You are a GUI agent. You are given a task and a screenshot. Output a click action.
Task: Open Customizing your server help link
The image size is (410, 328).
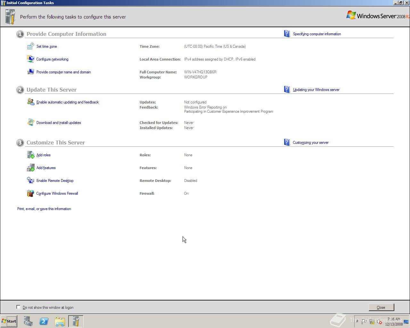pyautogui.click(x=311, y=143)
